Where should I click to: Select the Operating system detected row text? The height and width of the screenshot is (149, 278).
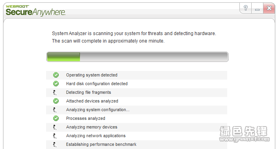[x=92, y=75]
